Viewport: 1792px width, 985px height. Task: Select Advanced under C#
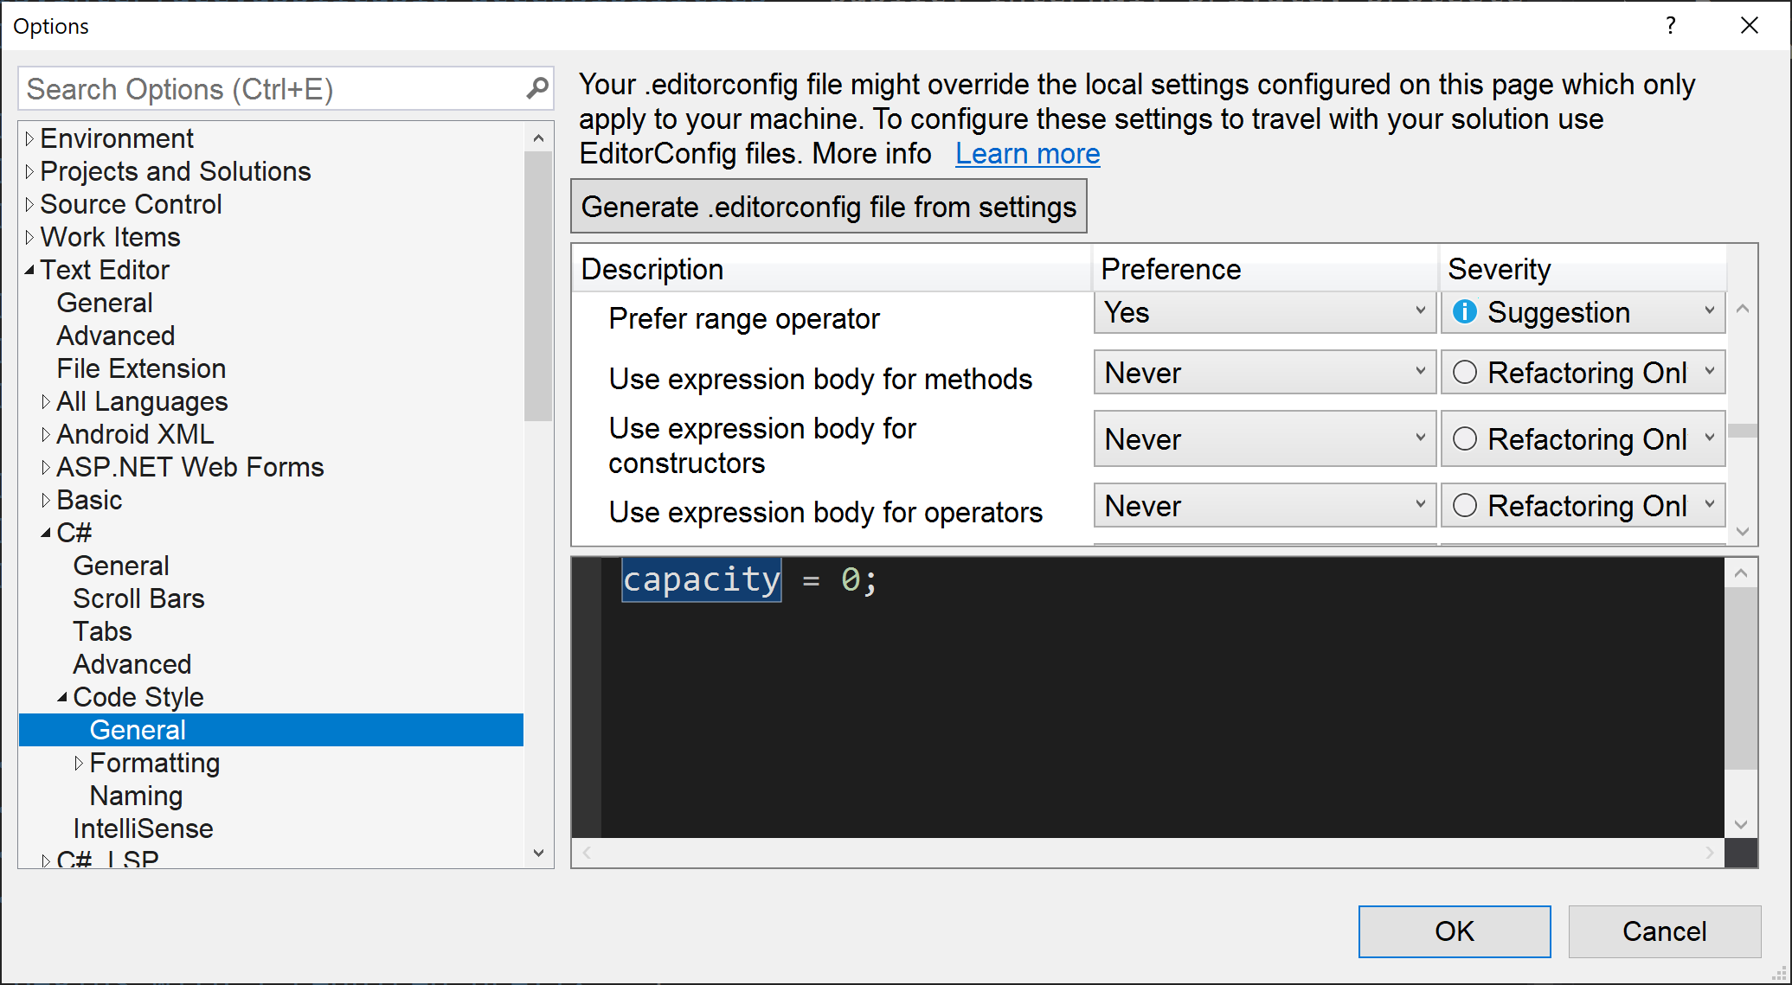coord(132,664)
